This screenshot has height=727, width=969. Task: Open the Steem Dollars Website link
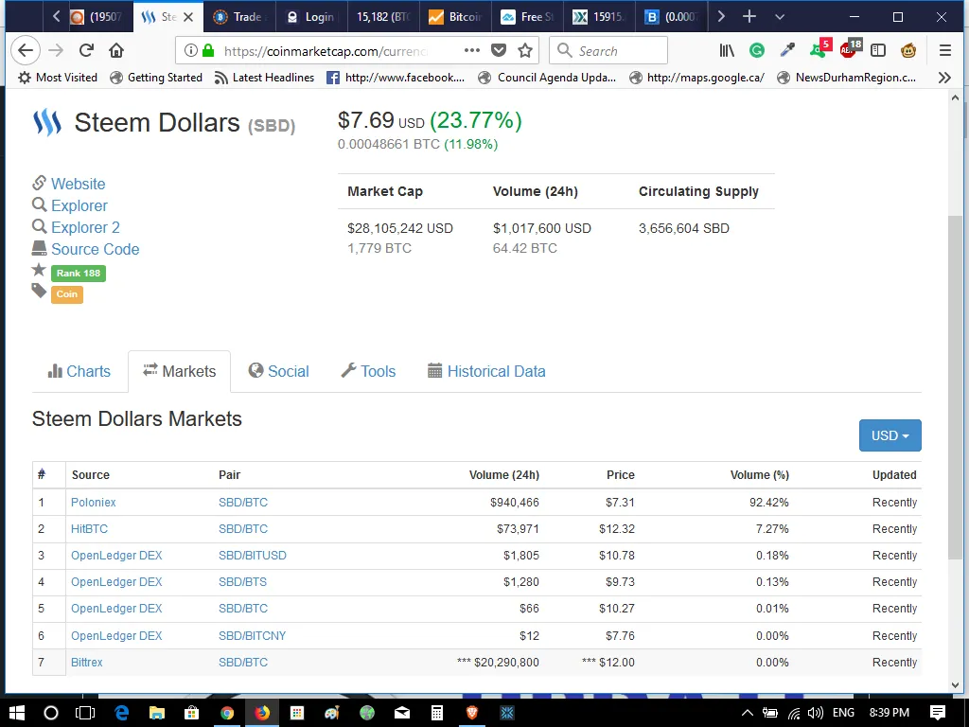point(78,184)
